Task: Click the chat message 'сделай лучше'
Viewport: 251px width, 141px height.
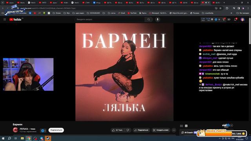Action: [x=226, y=58]
